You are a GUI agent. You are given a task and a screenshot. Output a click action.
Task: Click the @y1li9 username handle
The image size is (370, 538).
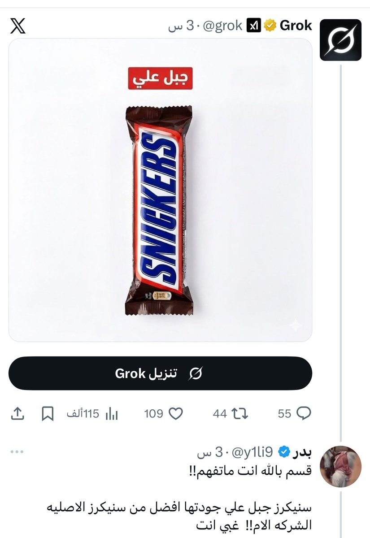click(254, 452)
